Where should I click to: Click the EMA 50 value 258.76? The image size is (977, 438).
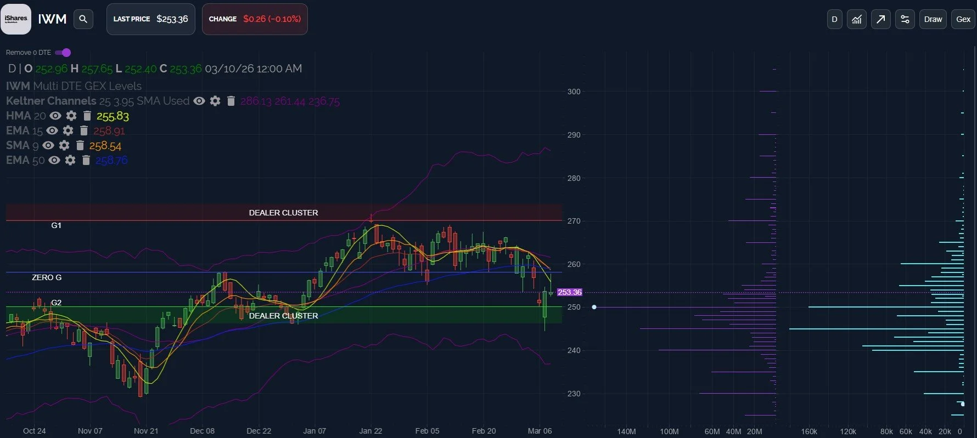111,161
